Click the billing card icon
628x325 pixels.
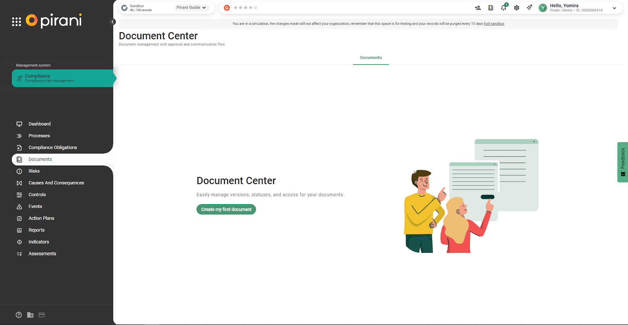point(42,315)
